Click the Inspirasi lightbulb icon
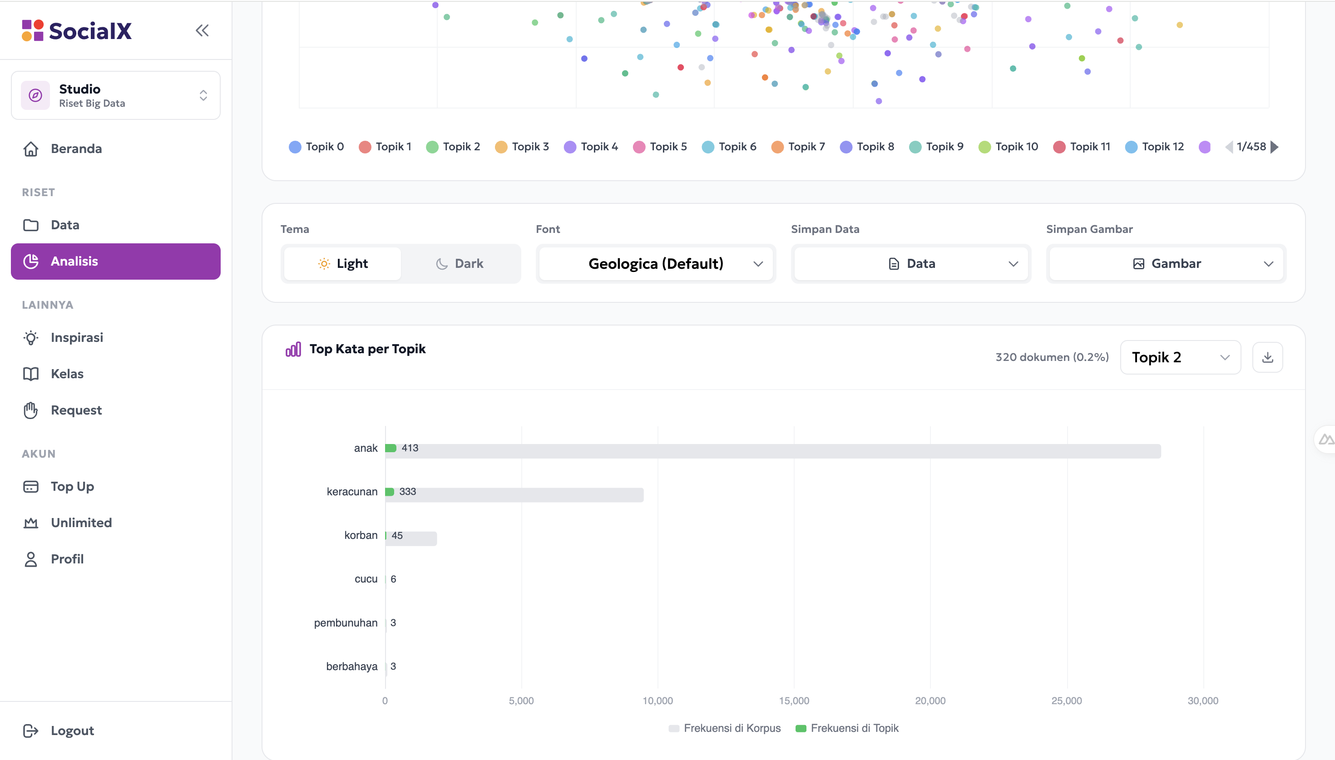The width and height of the screenshot is (1335, 760). click(x=31, y=338)
